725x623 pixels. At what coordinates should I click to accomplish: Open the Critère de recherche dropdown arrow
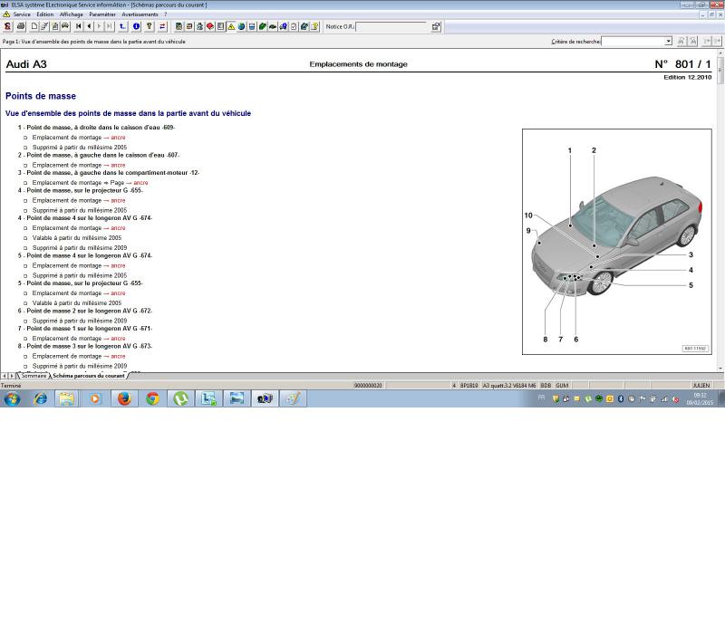point(668,41)
